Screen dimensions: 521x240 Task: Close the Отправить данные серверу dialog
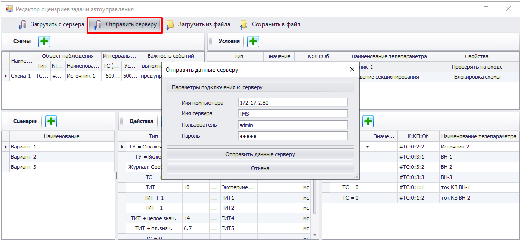coord(352,70)
